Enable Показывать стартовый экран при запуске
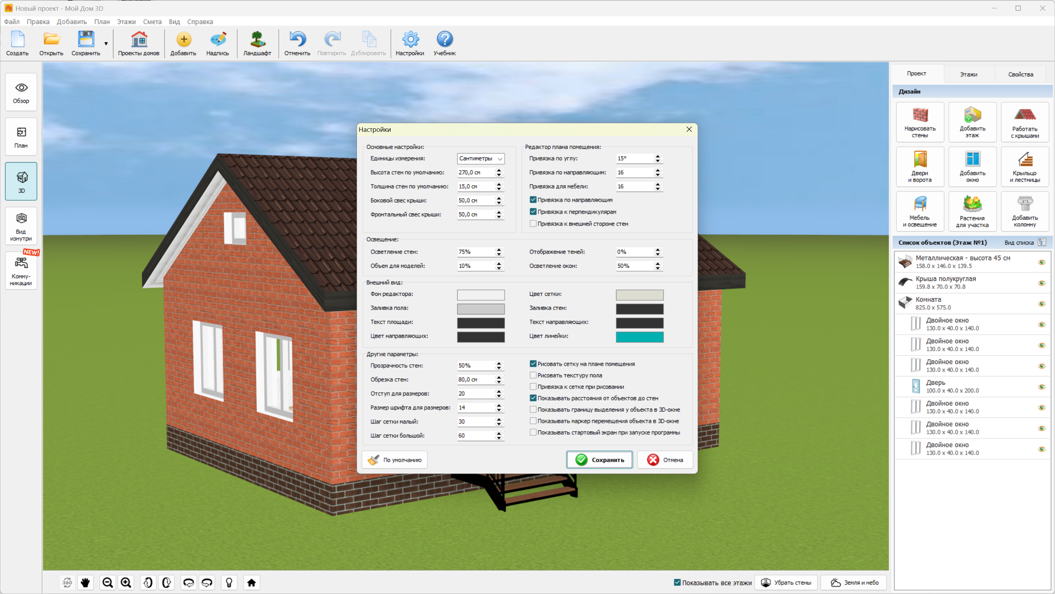The width and height of the screenshot is (1055, 594). click(x=533, y=432)
